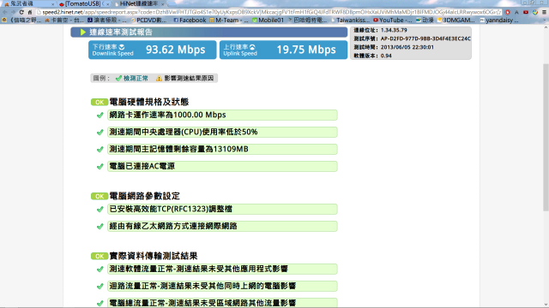Open the 巴哈姆特電 bookmark

click(x=307, y=21)
